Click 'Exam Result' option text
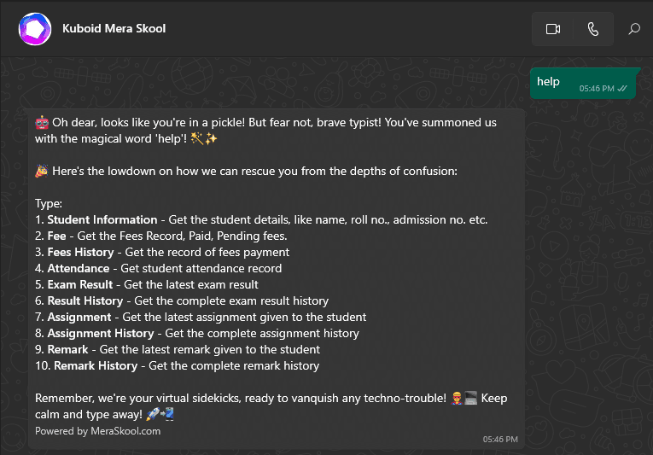 click(80, 284)
